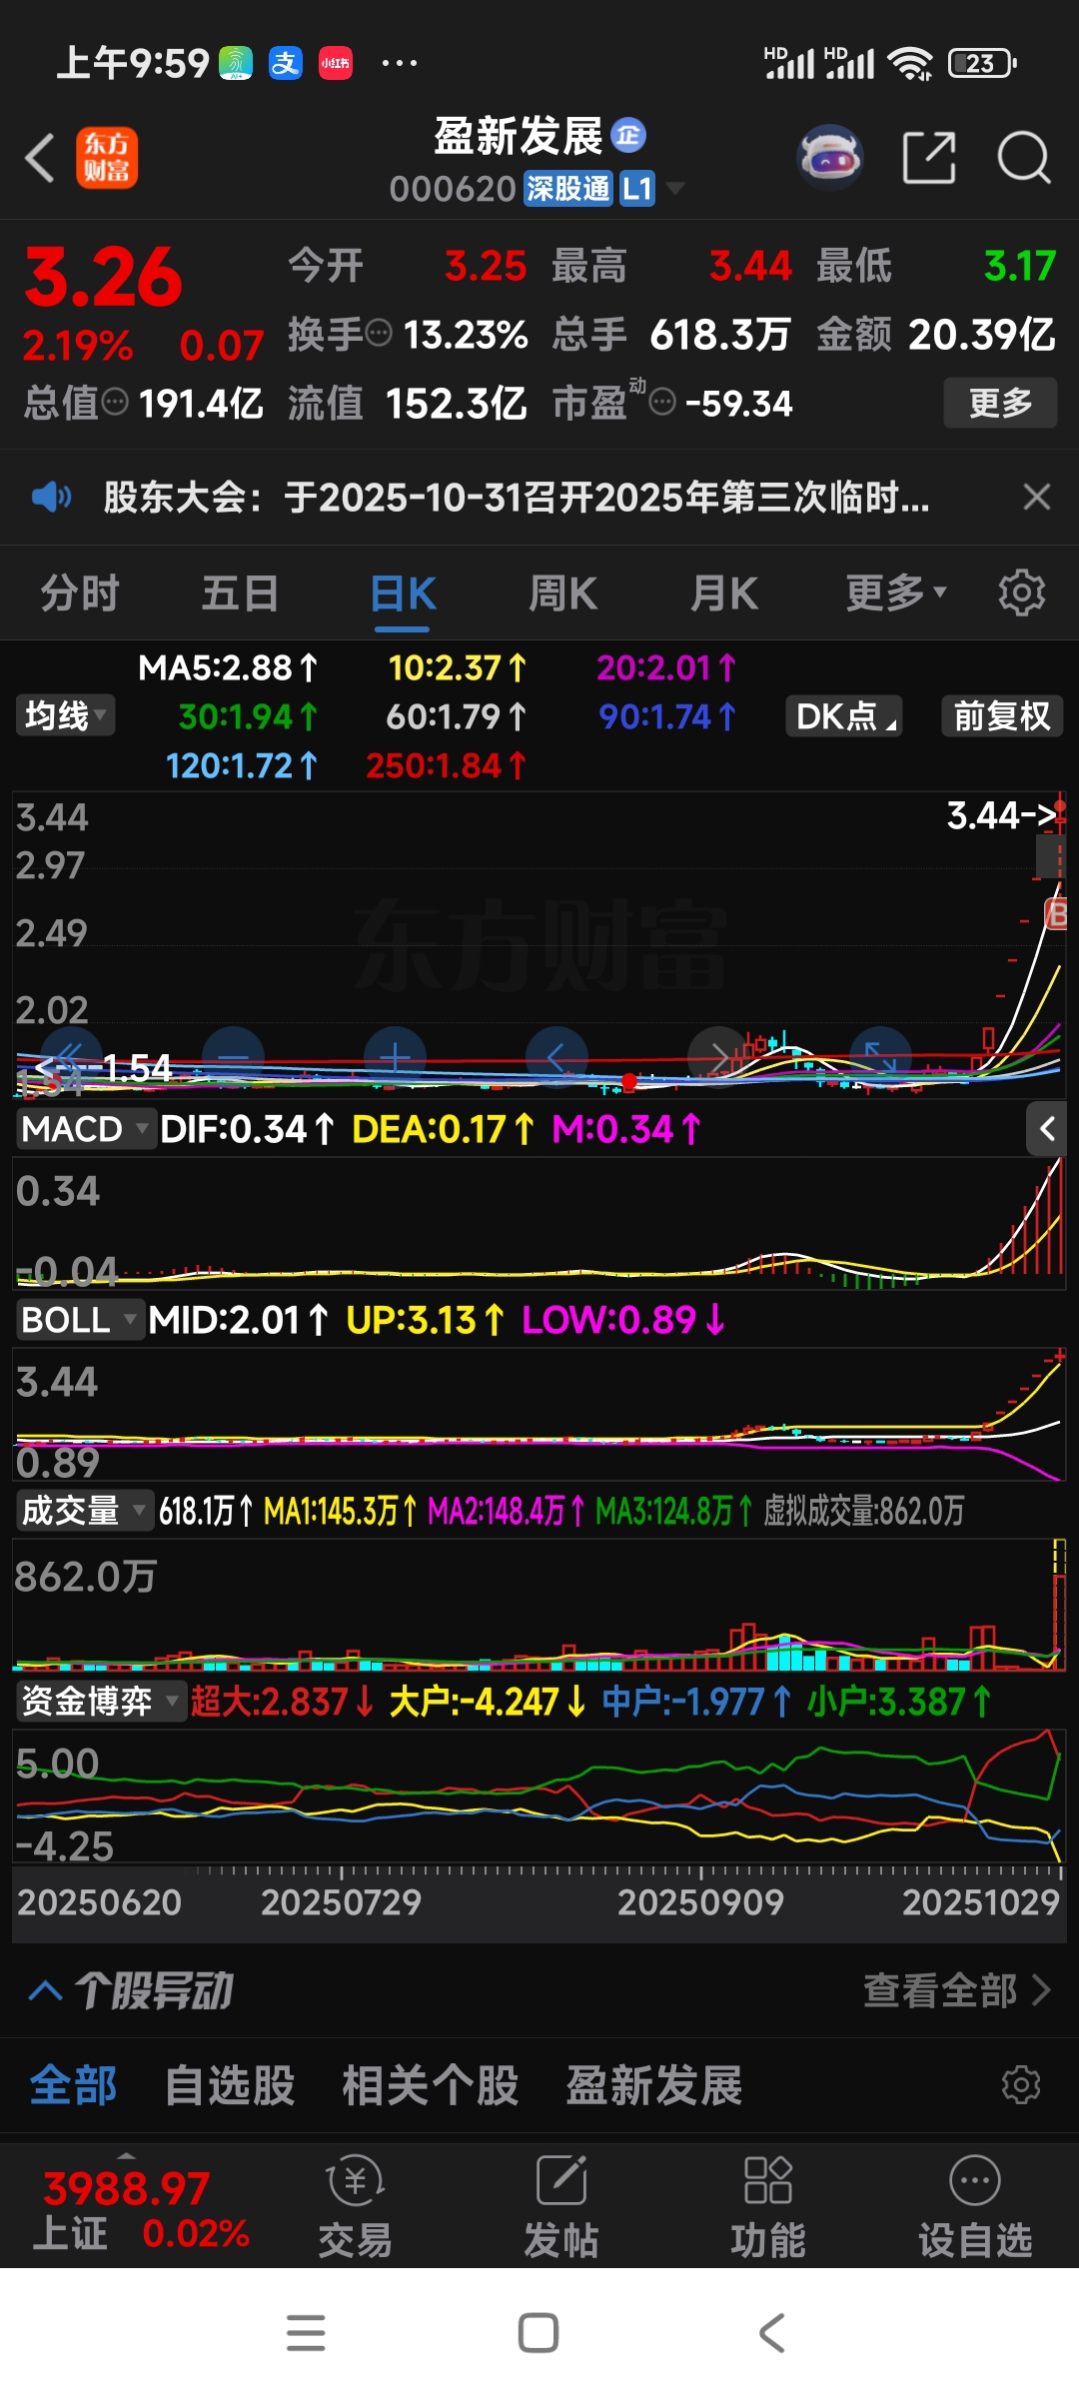Select the 相关个股 filter tab
Image resolution: width=1079 pixels, height=2398 pixels.
point(431,2085)
